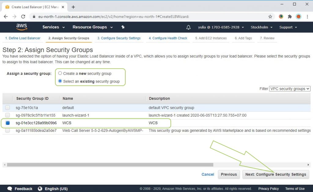Close the Create Load Balancer tab
The height and width of the screenshot is (192, 313).
pos(63,7)
